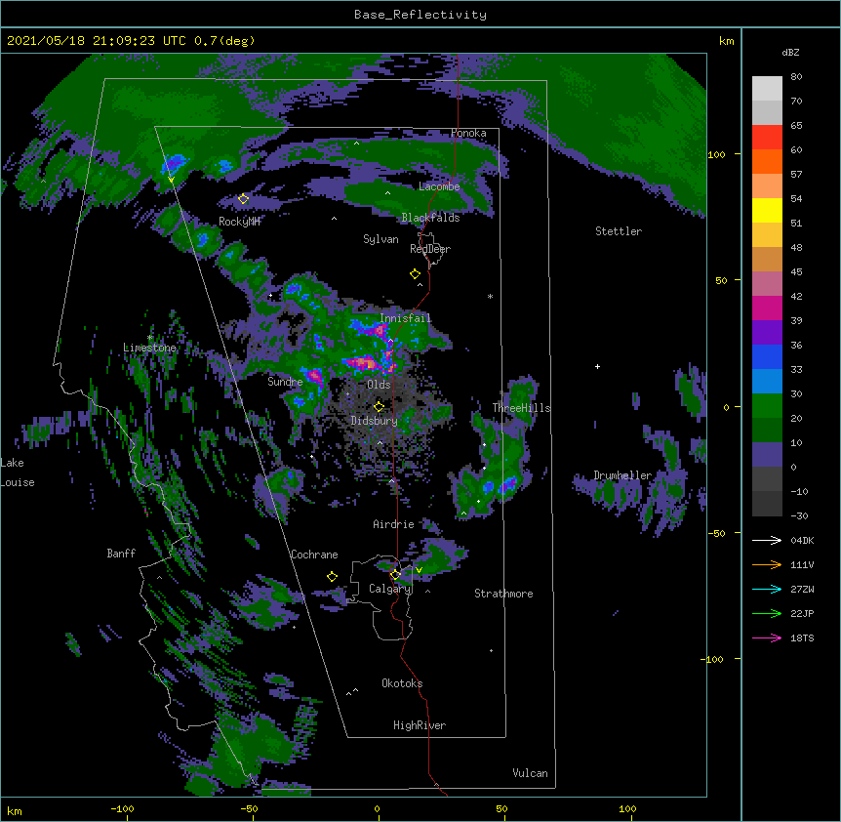
Task: Click the Ponoka label
Action: click(x=468, y=133)
